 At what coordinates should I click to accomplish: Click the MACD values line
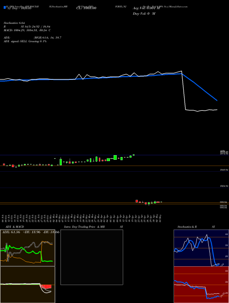[x=27, y=30]
